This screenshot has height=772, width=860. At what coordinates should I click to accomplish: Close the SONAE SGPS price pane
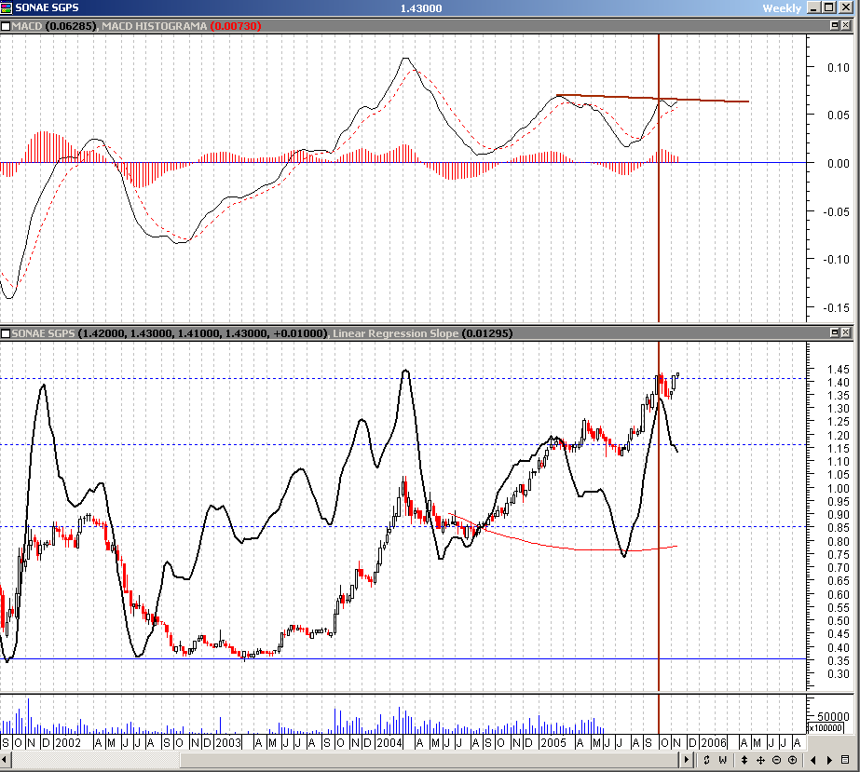(846, 332)
